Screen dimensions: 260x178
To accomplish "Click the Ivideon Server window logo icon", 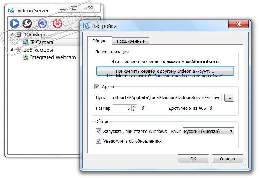I will tap(11, 10).
